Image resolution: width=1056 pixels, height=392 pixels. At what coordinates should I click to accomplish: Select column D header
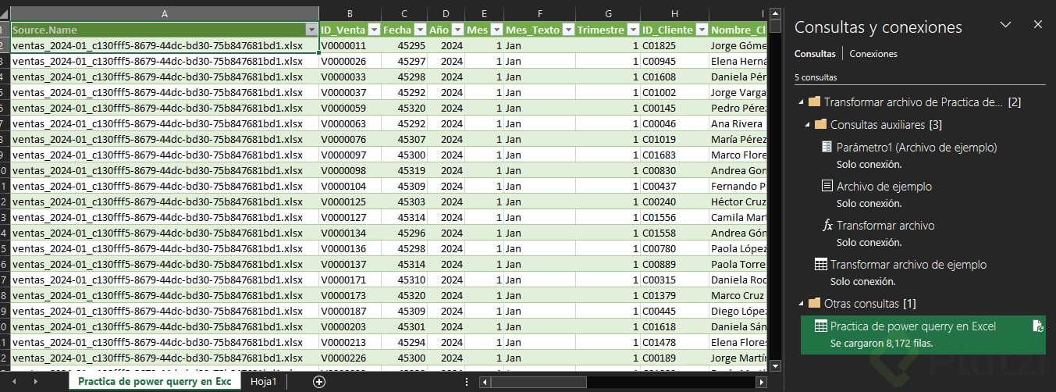446,14
